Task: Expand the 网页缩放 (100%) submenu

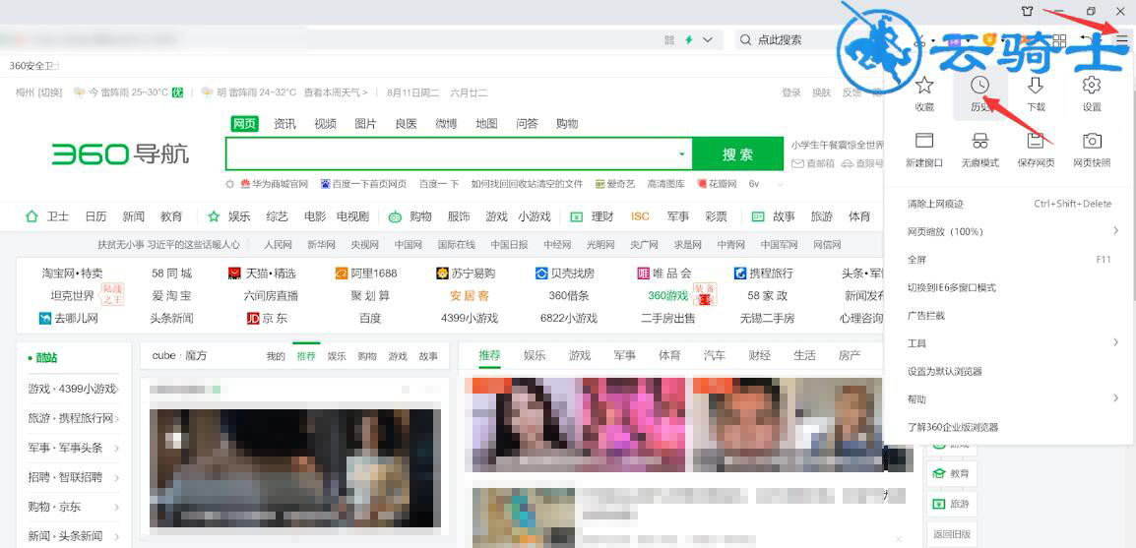Action: (1115, 231)
